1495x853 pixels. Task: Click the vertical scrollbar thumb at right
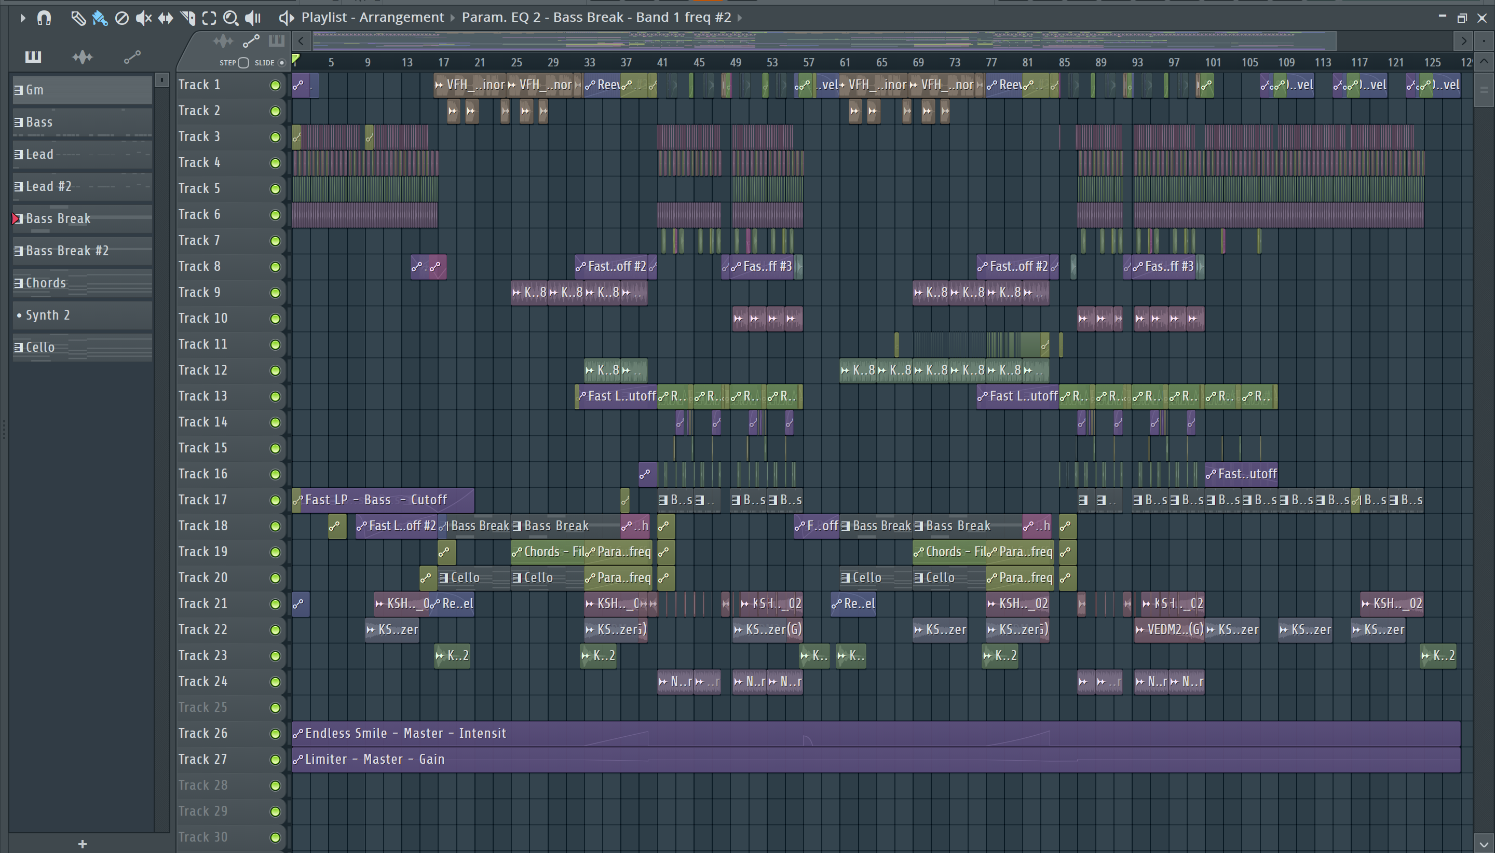(1484, 89)
